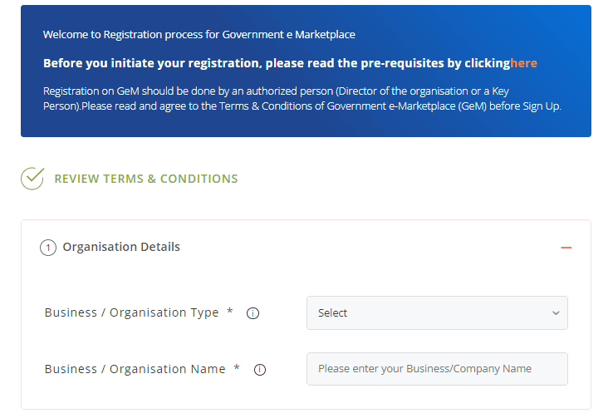This screenshot has width=608, height=418.
Task: Click the 'Business / Organisation Name' label
Action: click(135, 369)
